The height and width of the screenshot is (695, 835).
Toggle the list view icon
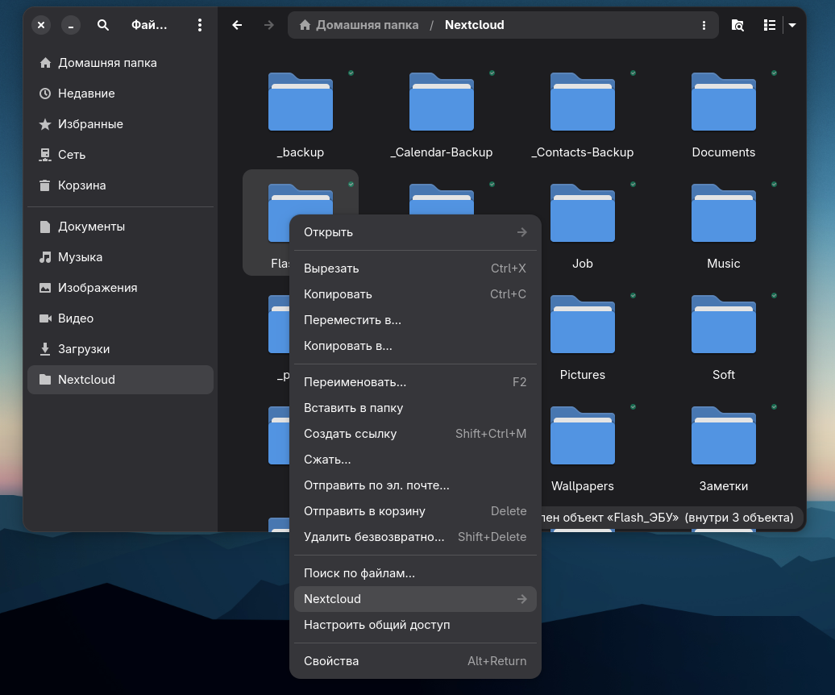click(x=770, y=25)
